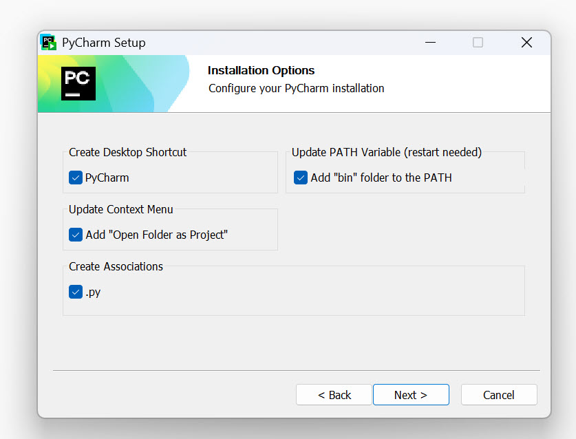This screenshot has height=439, width=576.
Task: Click the Back button
Action: click(x=334, y=394)
